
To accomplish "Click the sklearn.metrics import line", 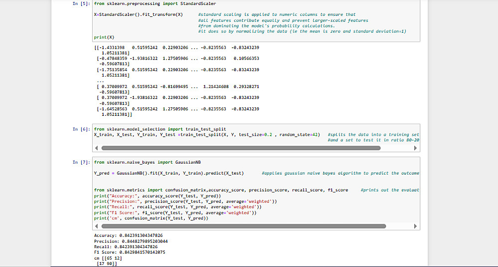I will (221, 190).
